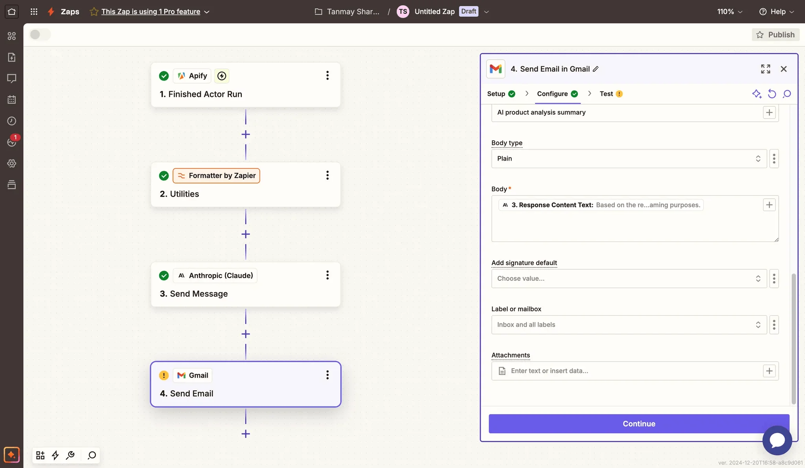Click the pencil icon to rename the step
The image size is (805, 468).
pyautogui.click(x=596, y=69)
